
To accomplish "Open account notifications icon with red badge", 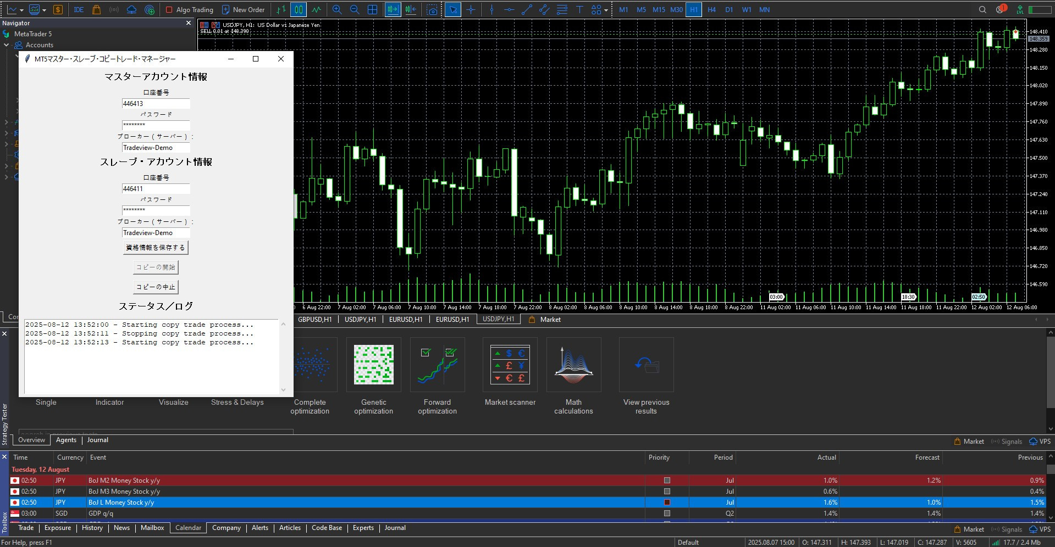I will pyautogui.click(x=1001, y=9).
